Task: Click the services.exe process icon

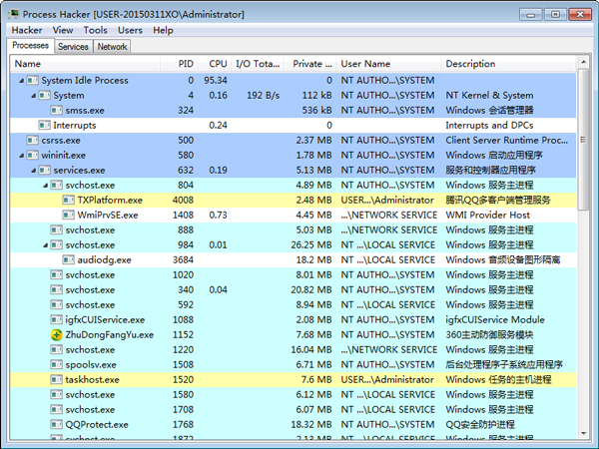Action: click(x=44, y=170)
